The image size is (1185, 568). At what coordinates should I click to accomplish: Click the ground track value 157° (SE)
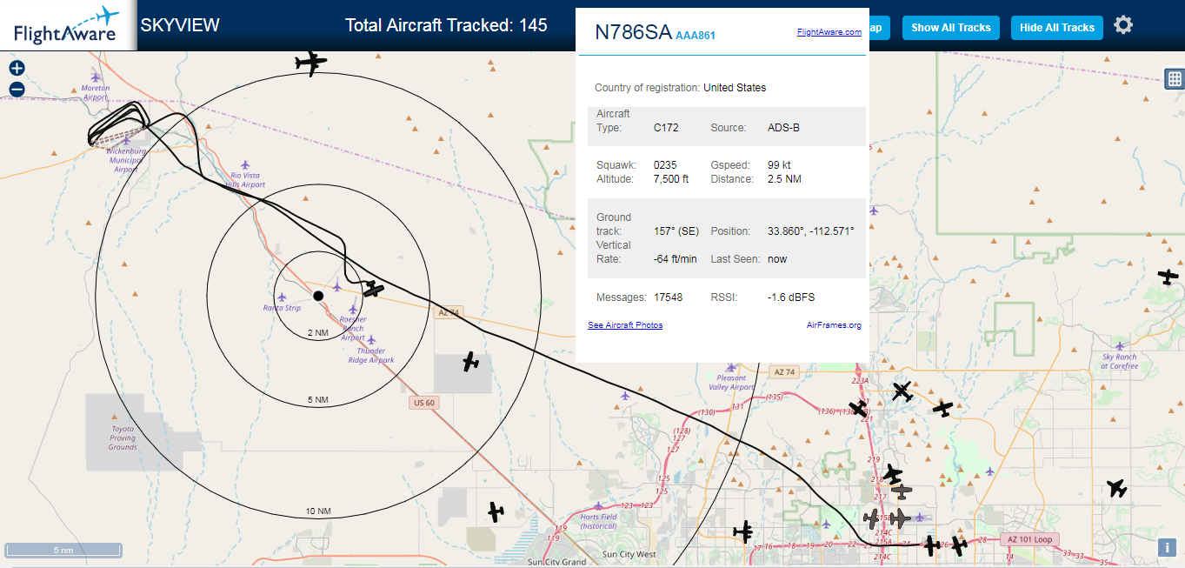[676, 231]
